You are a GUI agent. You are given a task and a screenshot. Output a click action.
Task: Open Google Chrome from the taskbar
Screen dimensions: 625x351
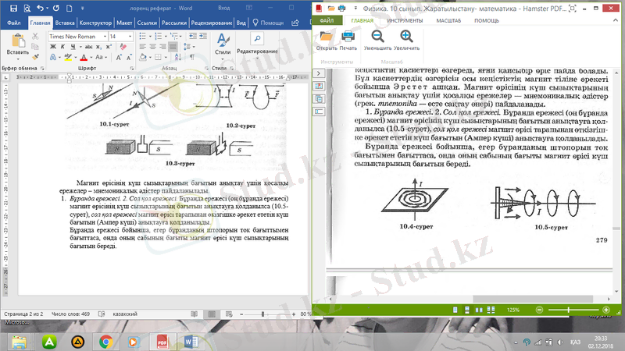tap(105, 342)
